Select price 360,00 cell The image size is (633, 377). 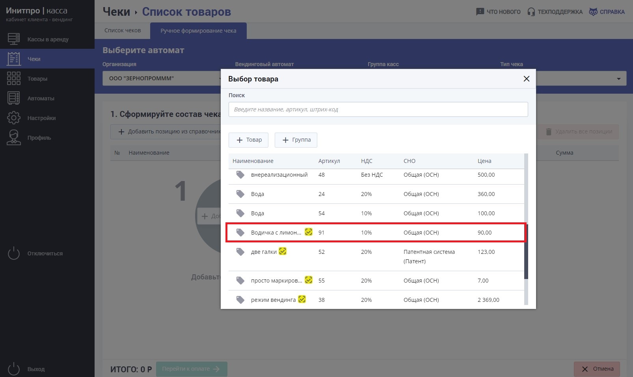486,194
